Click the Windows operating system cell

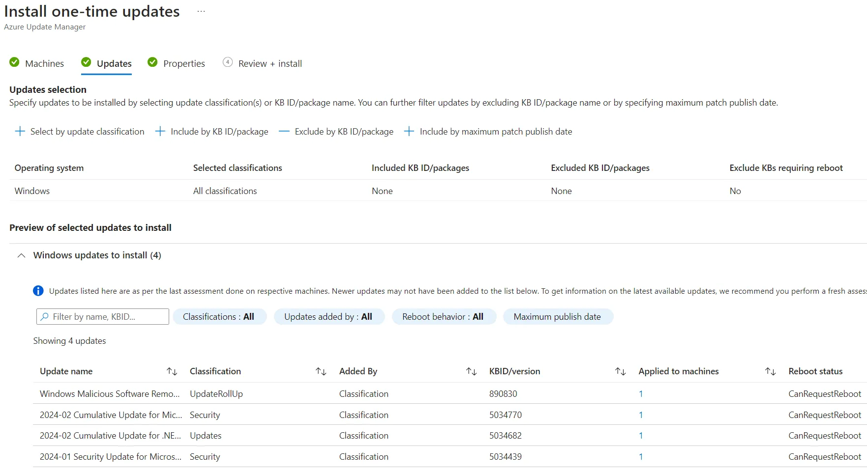pos(32,191)
